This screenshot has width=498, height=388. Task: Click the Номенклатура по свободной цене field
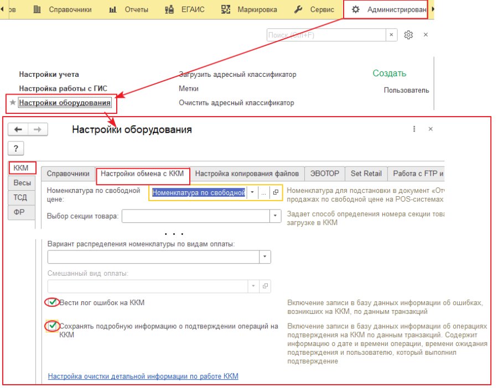pos(198,192)
